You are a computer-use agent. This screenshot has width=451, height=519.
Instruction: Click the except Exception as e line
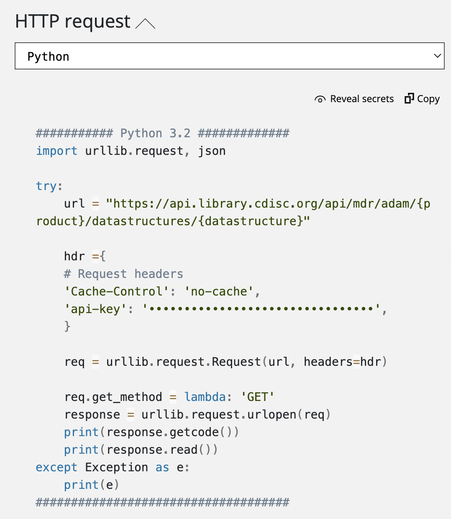click(x=113, y=468)
